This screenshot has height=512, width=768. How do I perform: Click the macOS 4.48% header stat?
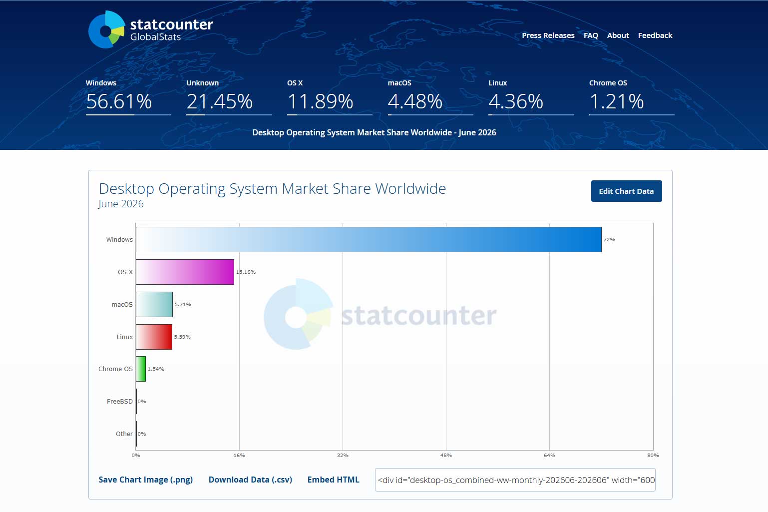(x=430, y=96)
